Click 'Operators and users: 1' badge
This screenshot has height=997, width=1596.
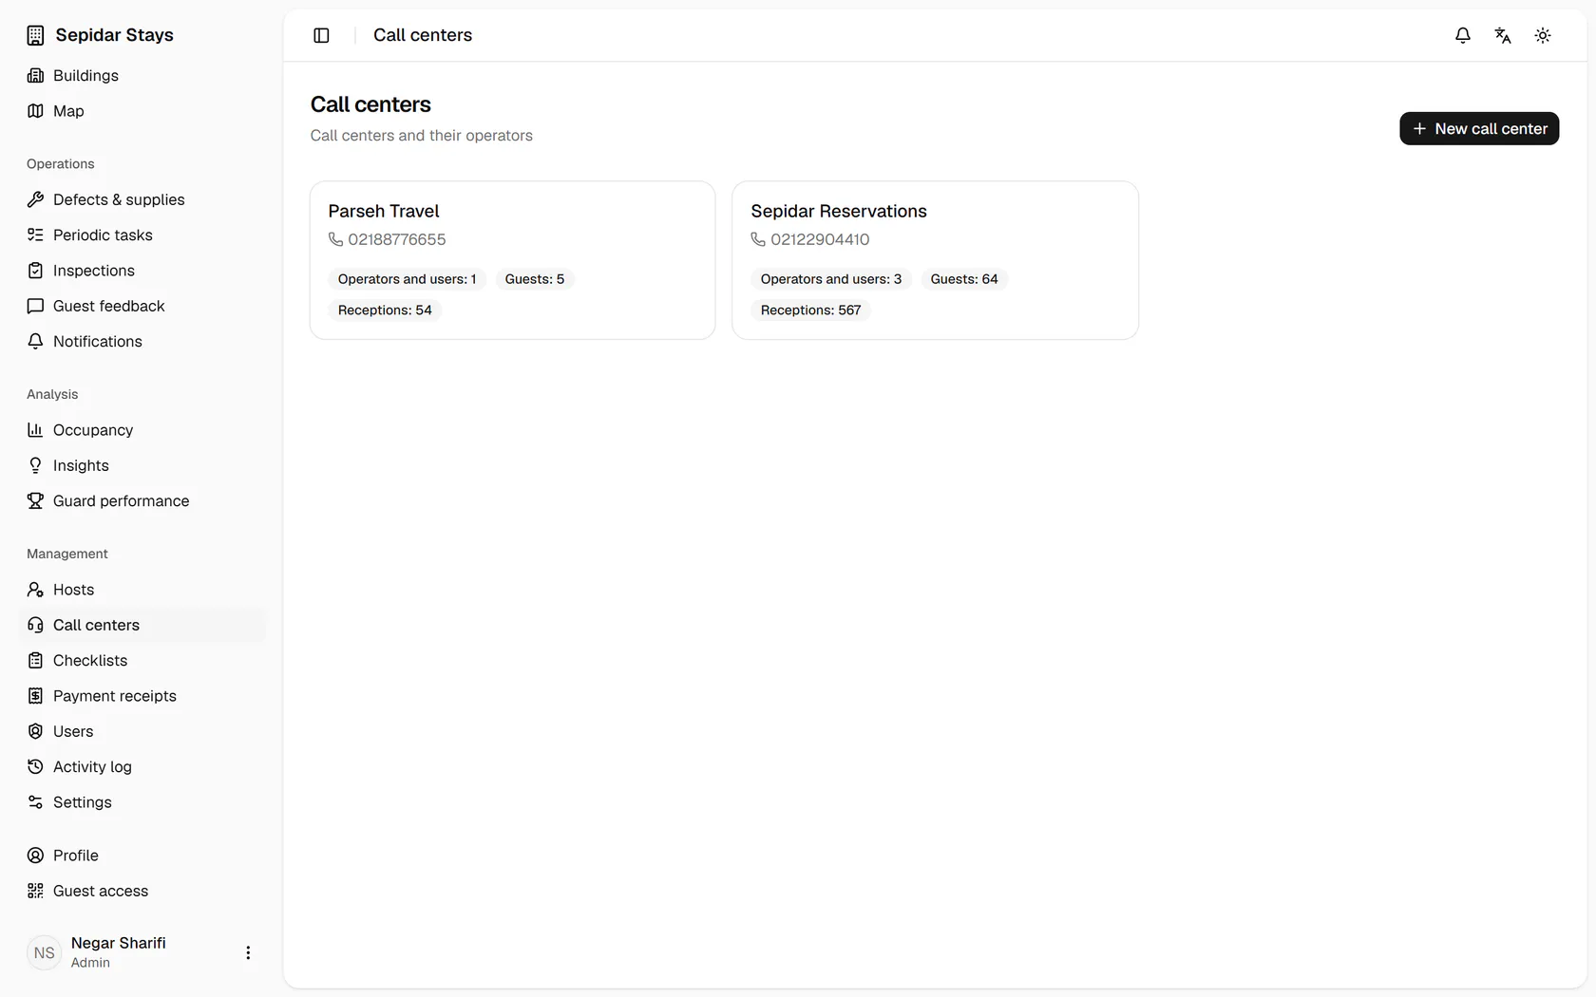coord(407,279)
